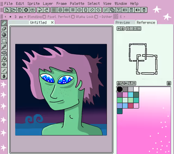Pick the Eyedropper color picker tool
174x154 pixels.
tap(4, 47)
